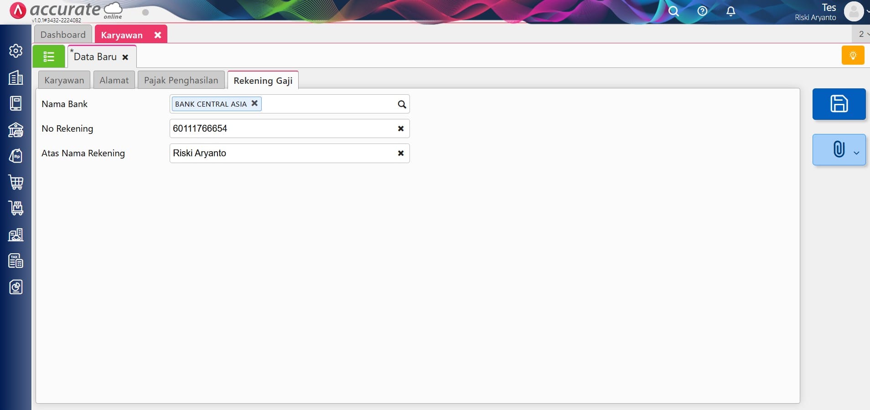Click the search magnifier in header
The height and width of the screenshot is (410, 870).
pyautogui.click(x=673, y=11)
